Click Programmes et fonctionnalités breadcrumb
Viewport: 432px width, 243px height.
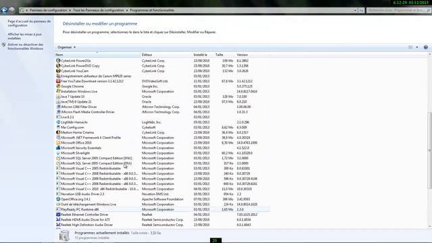tap(152, 10)
